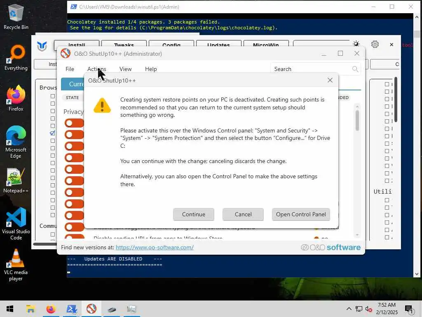This screenshot has width=422, height=317.
Task: Uncheck the ticked checkbox in winutil Browsers list
Action: [x=53, y=133]
